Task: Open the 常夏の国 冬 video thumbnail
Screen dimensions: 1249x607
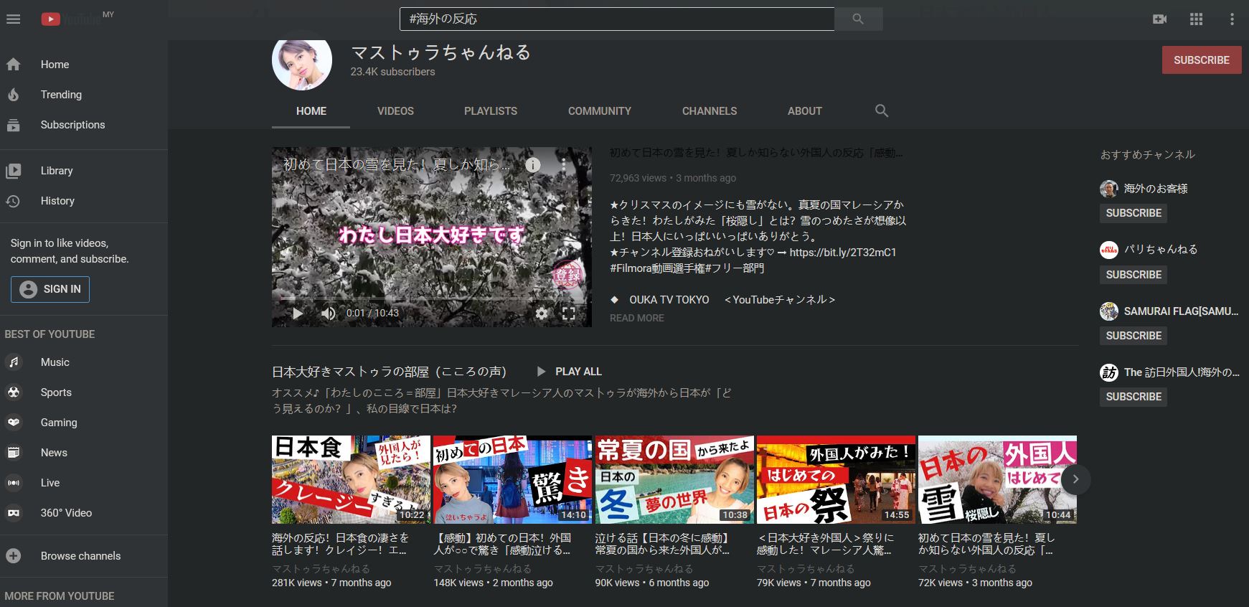Action: pyautogui.click(x=674, y=479)
